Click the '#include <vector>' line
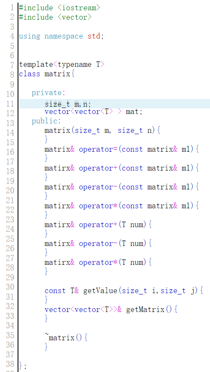This screenshot has width=210, height=372. pyautogui.click(x=55, y=17)
